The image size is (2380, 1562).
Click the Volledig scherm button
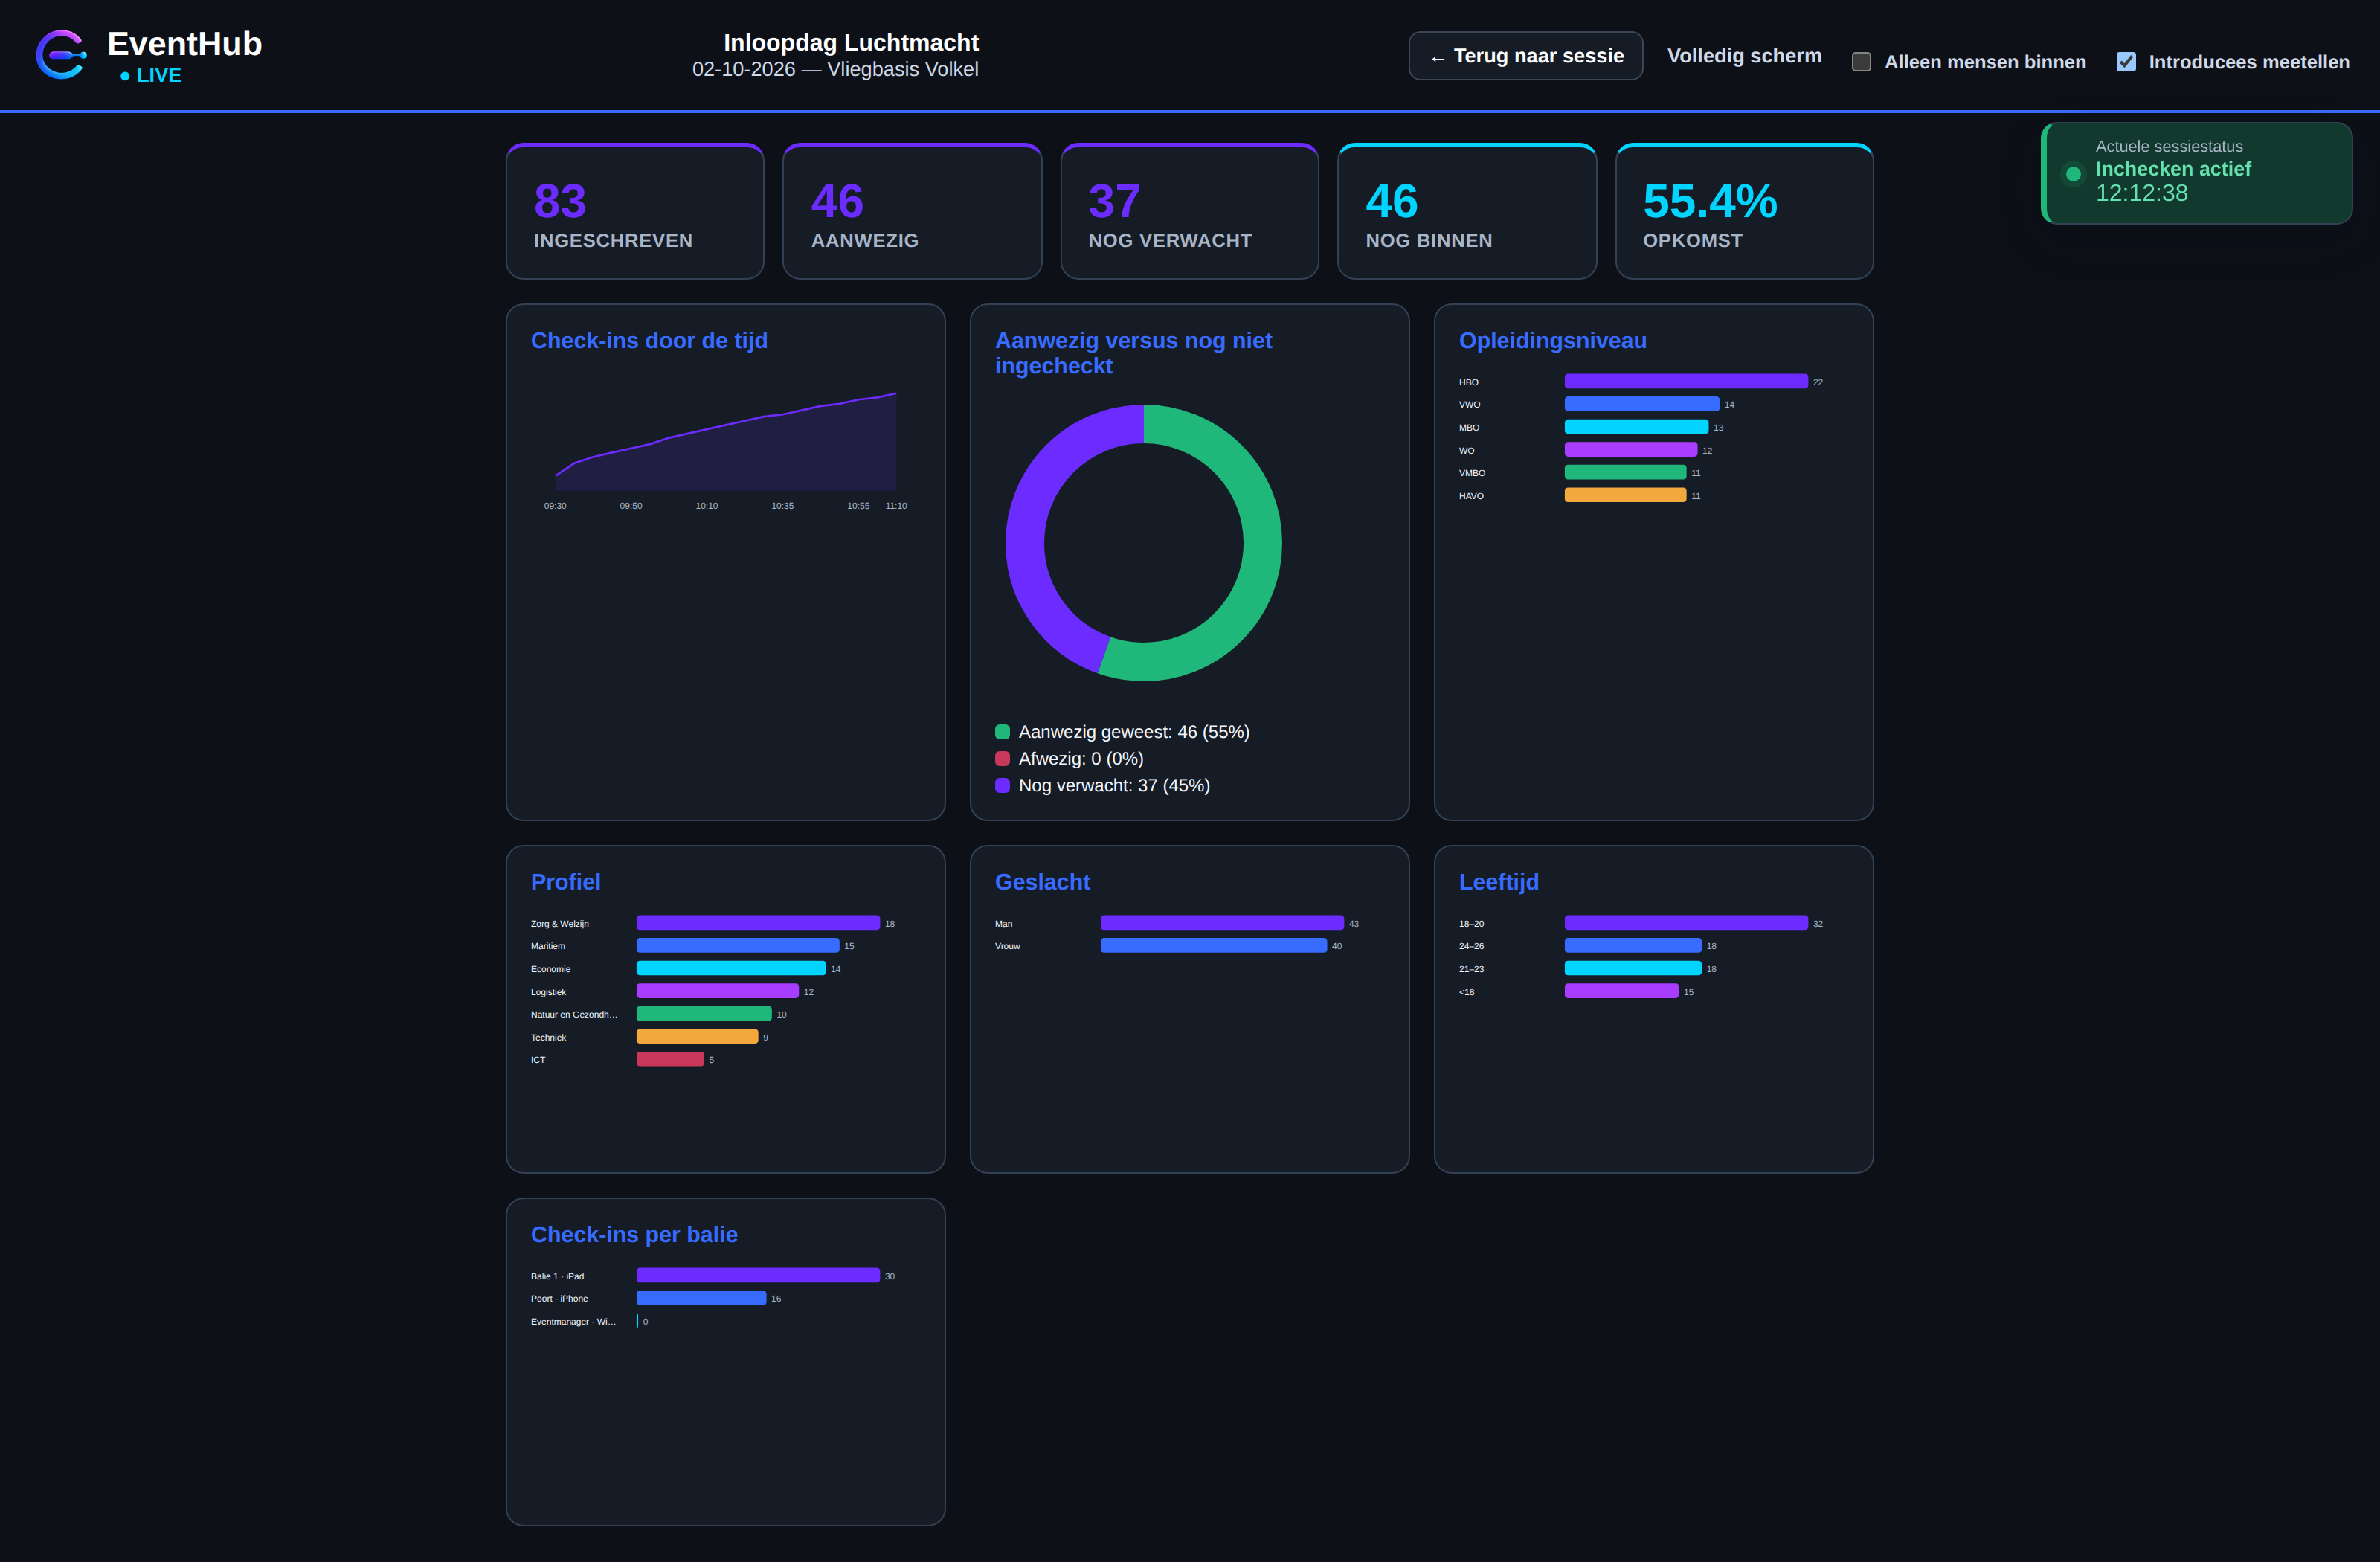[1744, 56]
